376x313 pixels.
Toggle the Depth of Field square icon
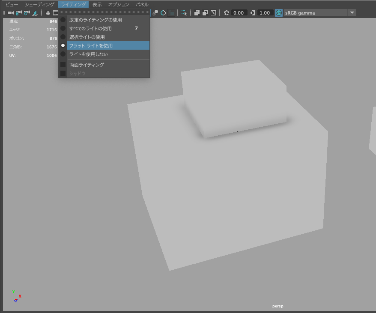point(171,13)
